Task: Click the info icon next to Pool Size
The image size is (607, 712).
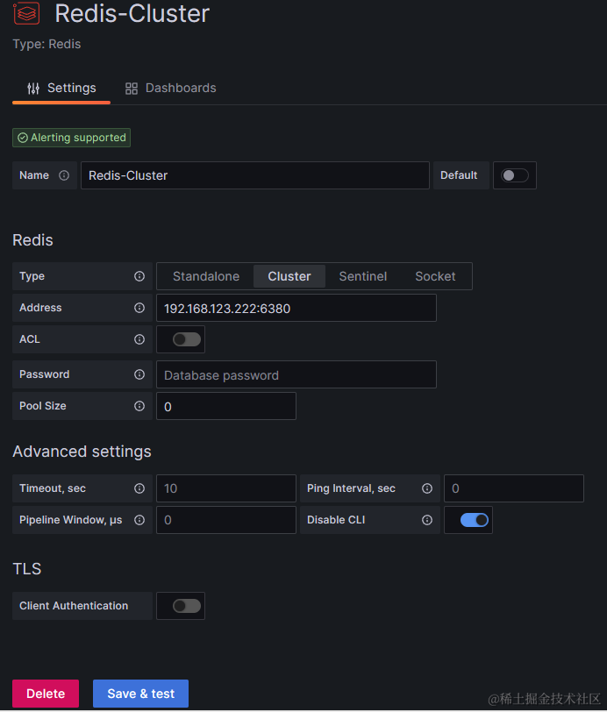Action: coord(139,406)
